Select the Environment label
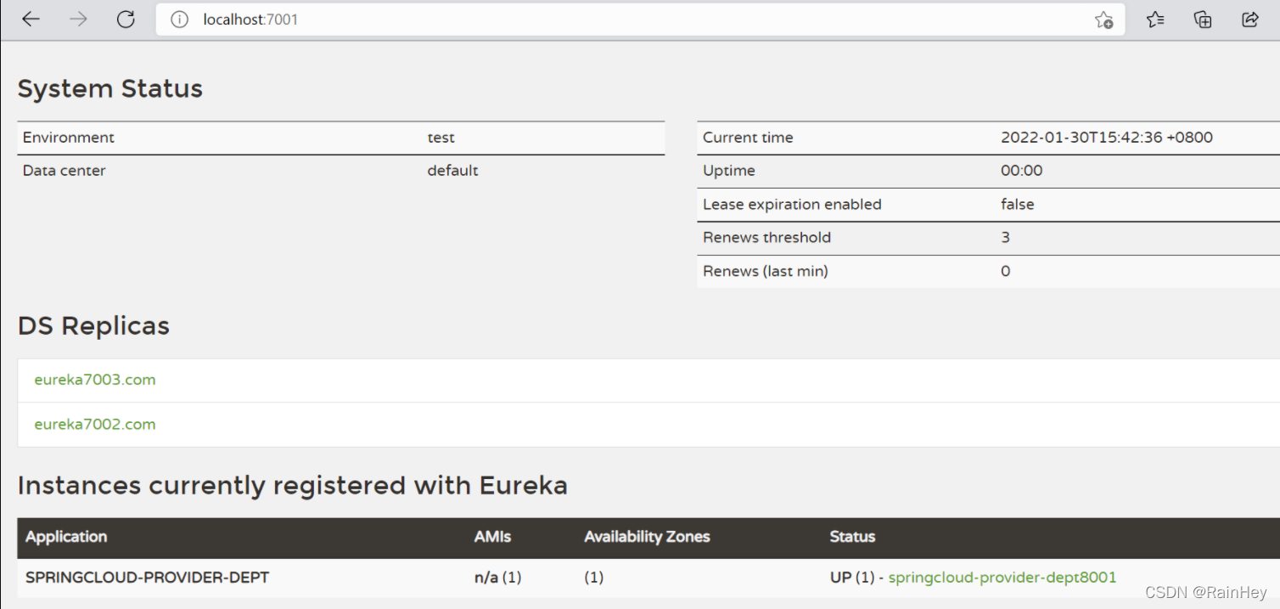 pos(69,138)
